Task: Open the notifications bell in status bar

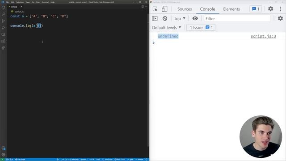Action: point(146,160)
